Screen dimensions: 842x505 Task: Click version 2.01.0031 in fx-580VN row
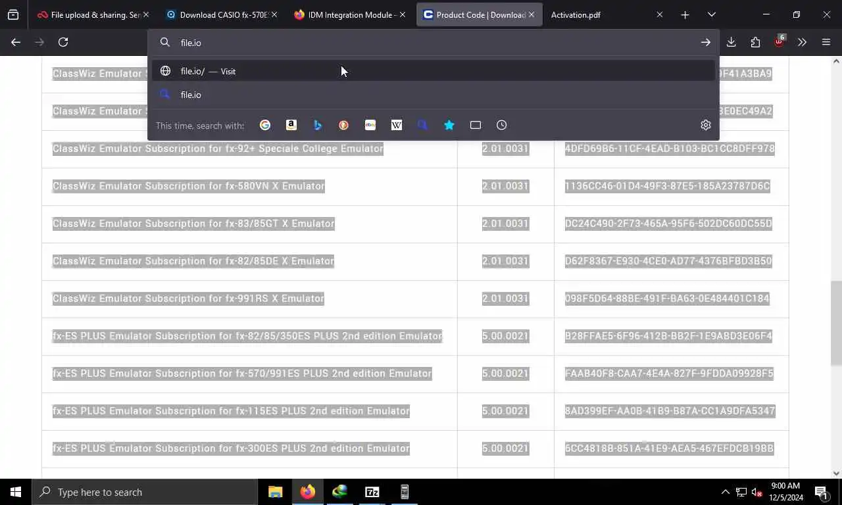click(x=505, y=186)
